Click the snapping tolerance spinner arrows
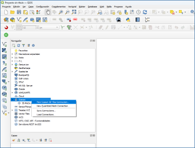The height and width of the screenshot is (148, 195). 37,27
